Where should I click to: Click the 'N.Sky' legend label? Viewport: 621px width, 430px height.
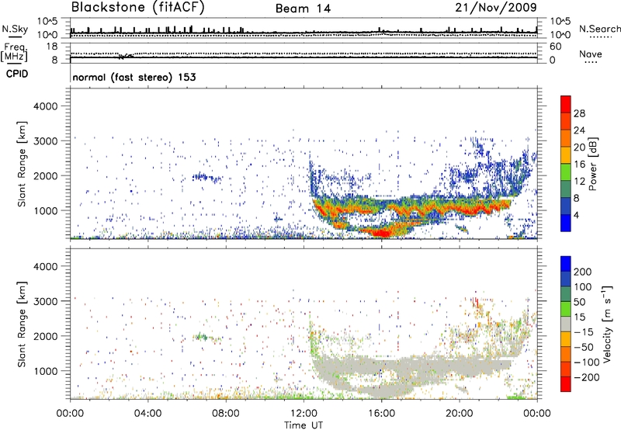tap(15, 29)
